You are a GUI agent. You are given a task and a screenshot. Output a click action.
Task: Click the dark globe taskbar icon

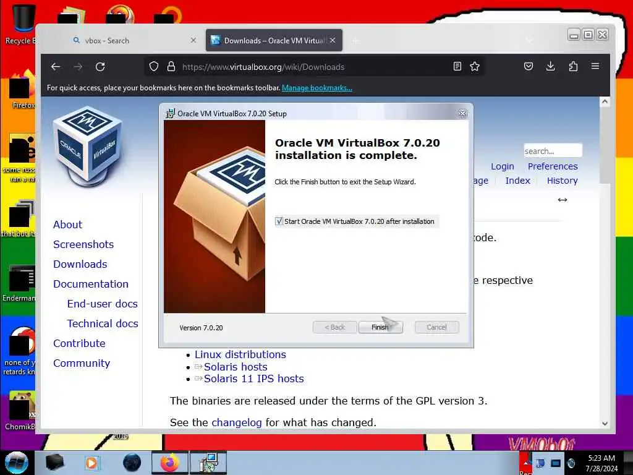pos(132,463)
